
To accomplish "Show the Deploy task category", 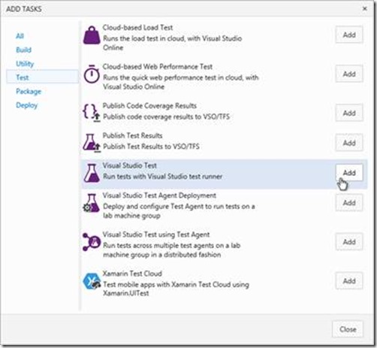I will (26, 105).
